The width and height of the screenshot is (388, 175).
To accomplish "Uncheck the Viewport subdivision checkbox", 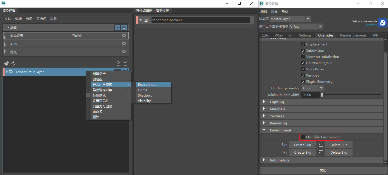I will 303,57.
